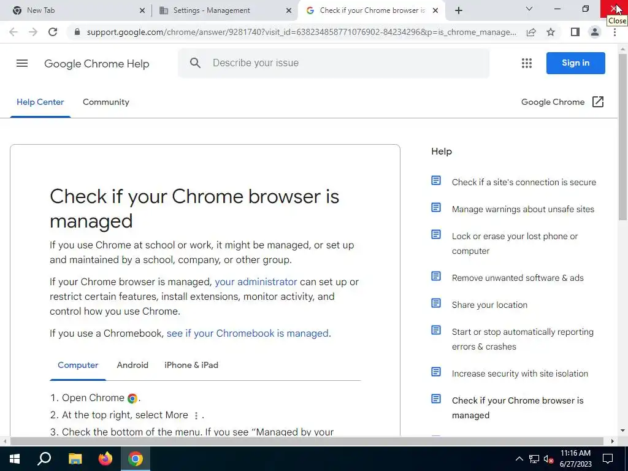
Task: Select the Android instructions tab
Action: (132, 365)
